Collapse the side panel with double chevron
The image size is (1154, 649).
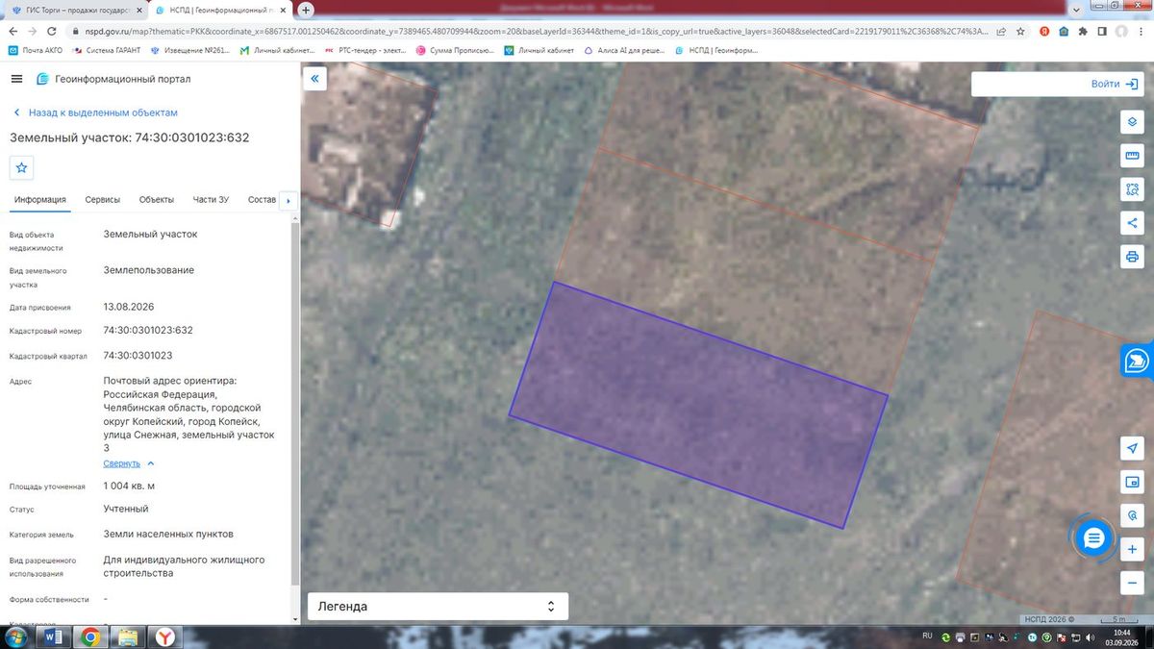[x=315, y=79]
